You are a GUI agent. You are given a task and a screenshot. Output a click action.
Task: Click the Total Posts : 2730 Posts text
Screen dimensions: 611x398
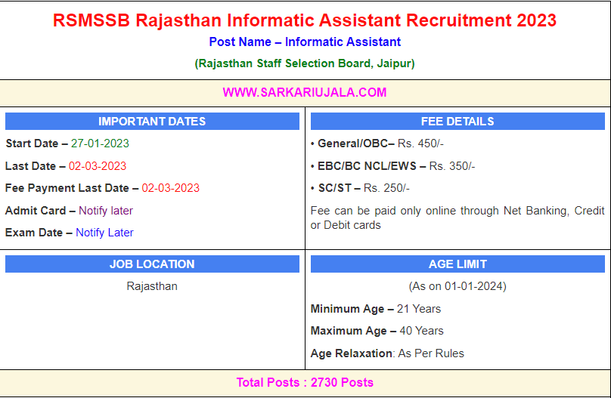pyautogui.click(x=304, y=382)
